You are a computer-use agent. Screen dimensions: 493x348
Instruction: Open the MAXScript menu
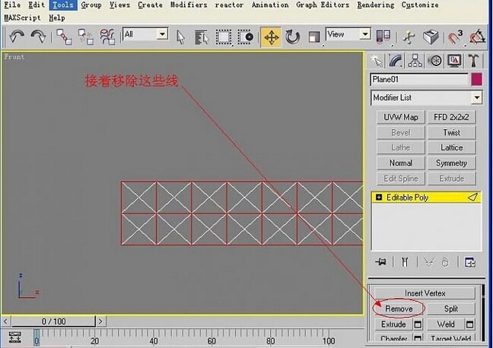22,18
